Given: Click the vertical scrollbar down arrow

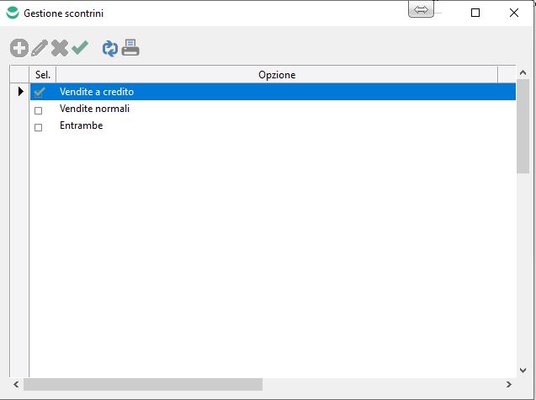Looking at the screenshot, I should pos(523,370).
